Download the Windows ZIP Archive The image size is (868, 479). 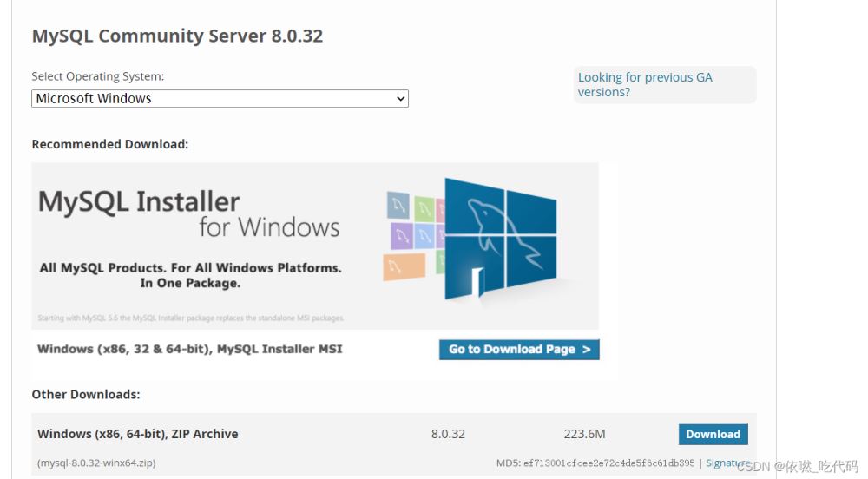713,434
